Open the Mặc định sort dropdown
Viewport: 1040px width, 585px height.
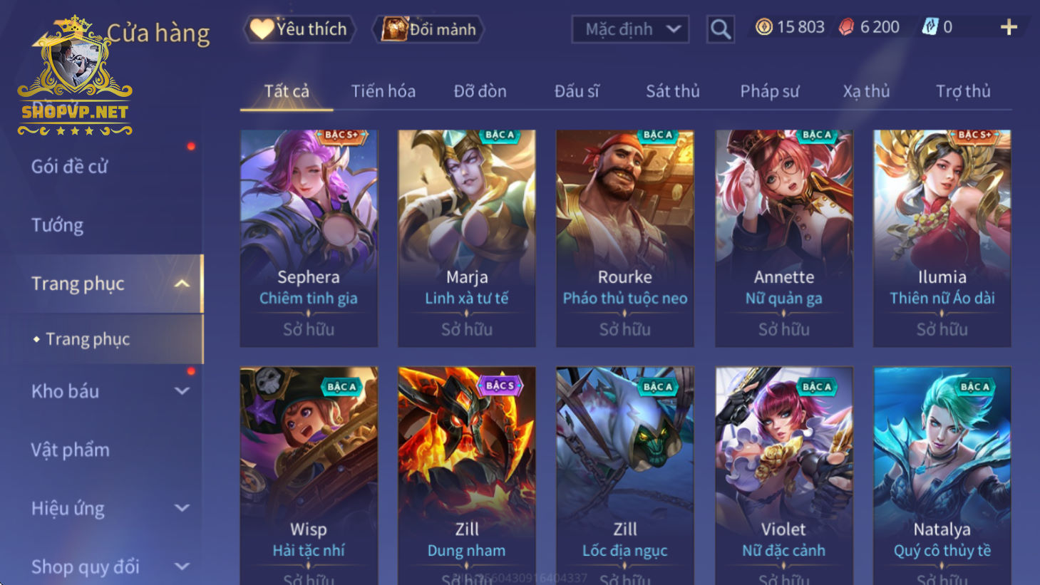pos(630,29)
